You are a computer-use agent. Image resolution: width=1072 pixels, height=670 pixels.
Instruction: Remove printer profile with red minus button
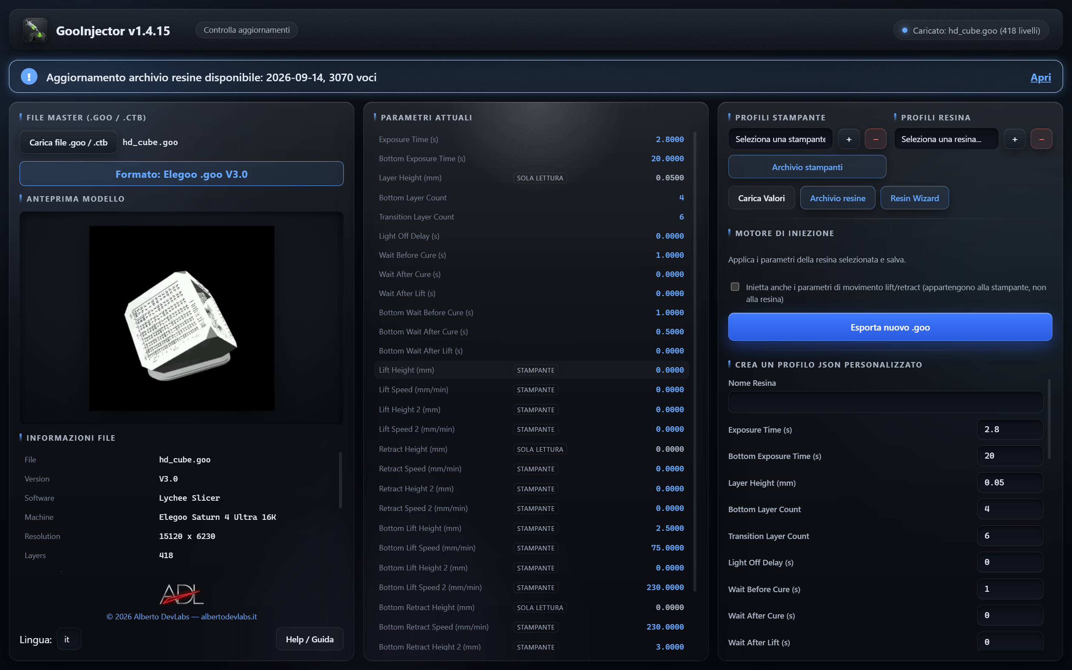point(875,139)
